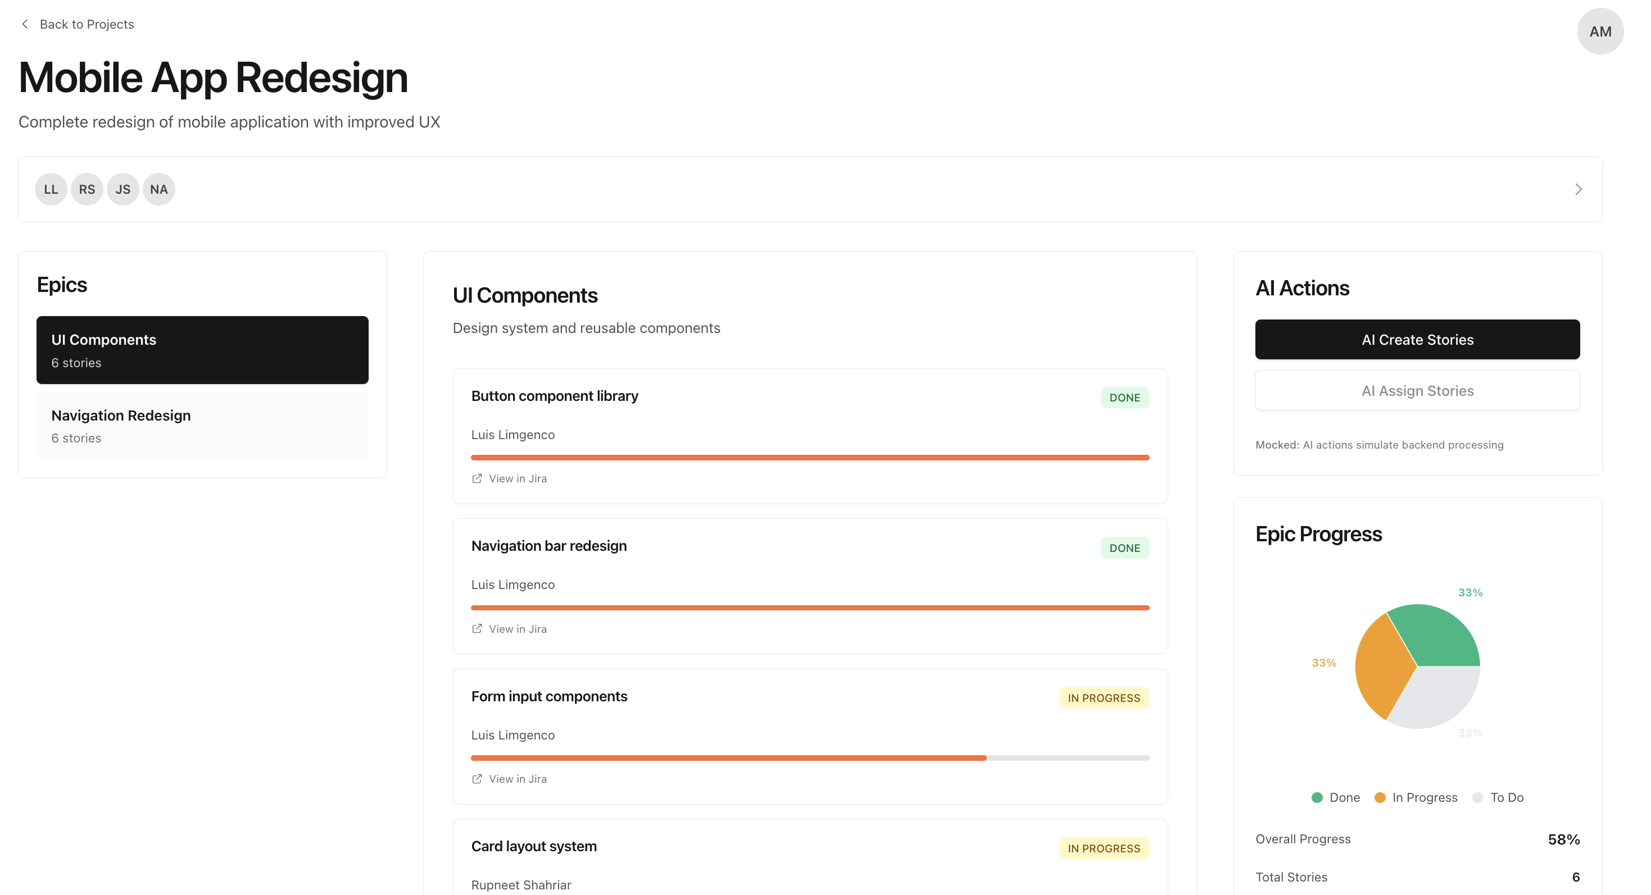
Task: Click the back arrow icon near Back to Projects
Action: pyautogui.click(x=25, y=24)
